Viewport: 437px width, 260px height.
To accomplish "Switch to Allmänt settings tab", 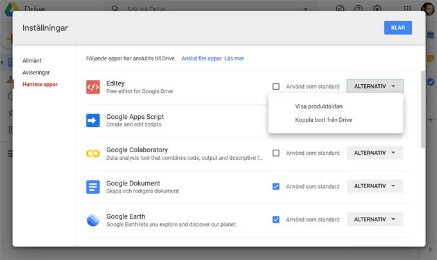I will [31, 61].
